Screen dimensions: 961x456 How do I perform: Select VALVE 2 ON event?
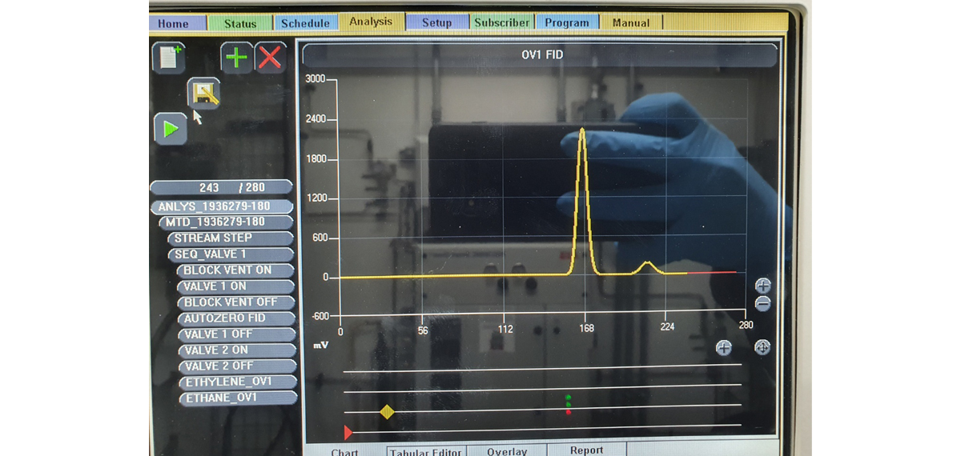coord(237,350)
